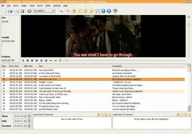
Task: Increase Duration with up stepper
Action: click(29, 125)
